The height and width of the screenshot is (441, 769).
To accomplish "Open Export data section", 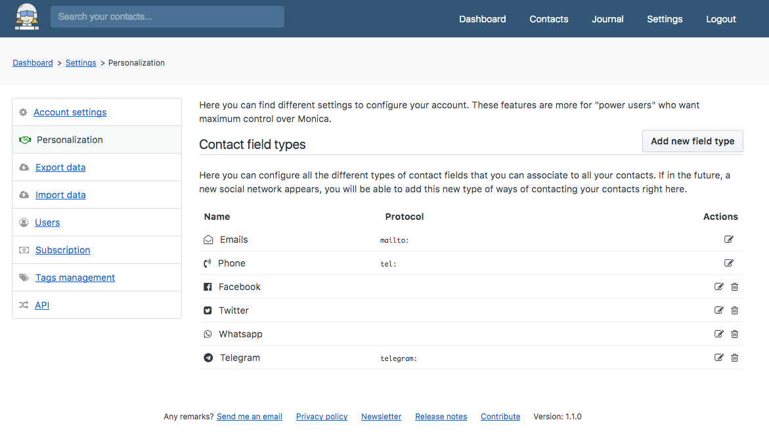I will (60, 167).
